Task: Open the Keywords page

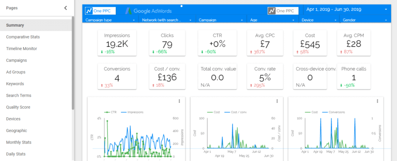Action: (15, 84)
